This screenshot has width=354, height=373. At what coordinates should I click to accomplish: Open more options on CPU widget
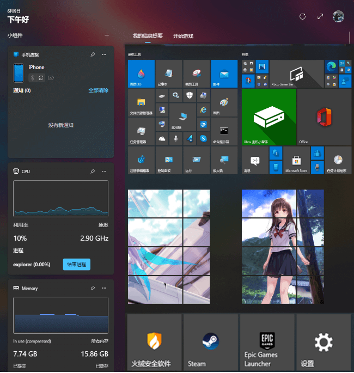tap(104, 172)
